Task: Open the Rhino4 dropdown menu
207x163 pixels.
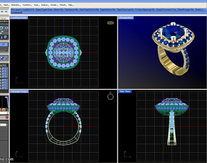Action: (63, 5)
